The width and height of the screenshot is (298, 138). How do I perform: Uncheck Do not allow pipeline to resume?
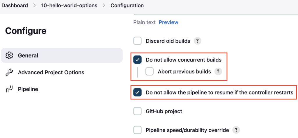pyautogui.click(x=137, y=92)
